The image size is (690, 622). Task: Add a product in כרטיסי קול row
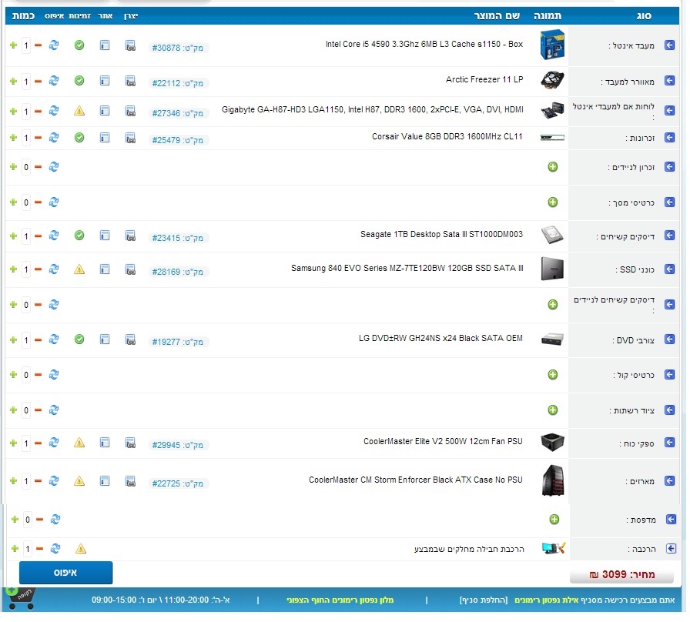pyautogui.click(x=552, y=375)
